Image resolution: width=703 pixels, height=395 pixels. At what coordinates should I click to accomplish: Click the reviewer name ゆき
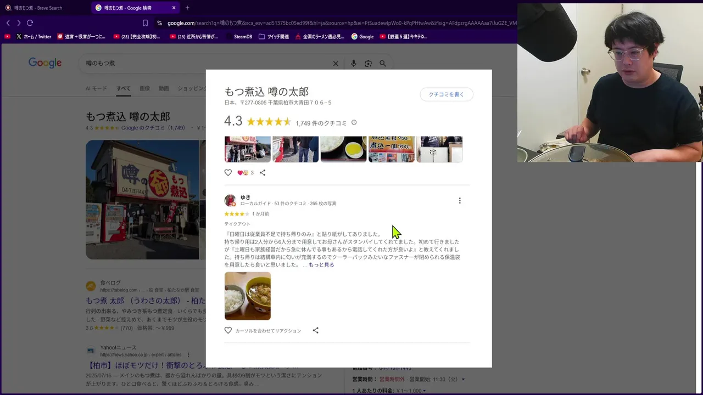[245, 197]
